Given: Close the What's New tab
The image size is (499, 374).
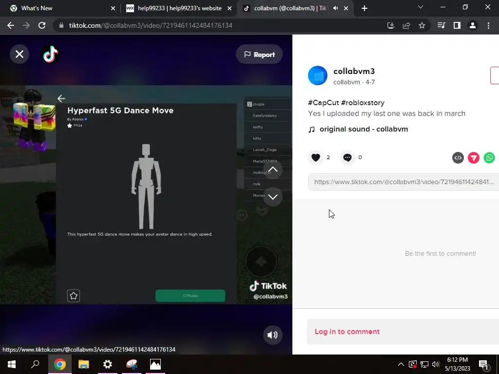Looking at the screenshot, I should (113, 8).
